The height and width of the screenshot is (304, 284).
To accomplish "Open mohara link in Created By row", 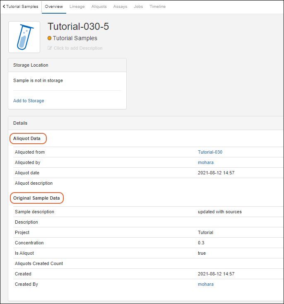I will (205, 284).
